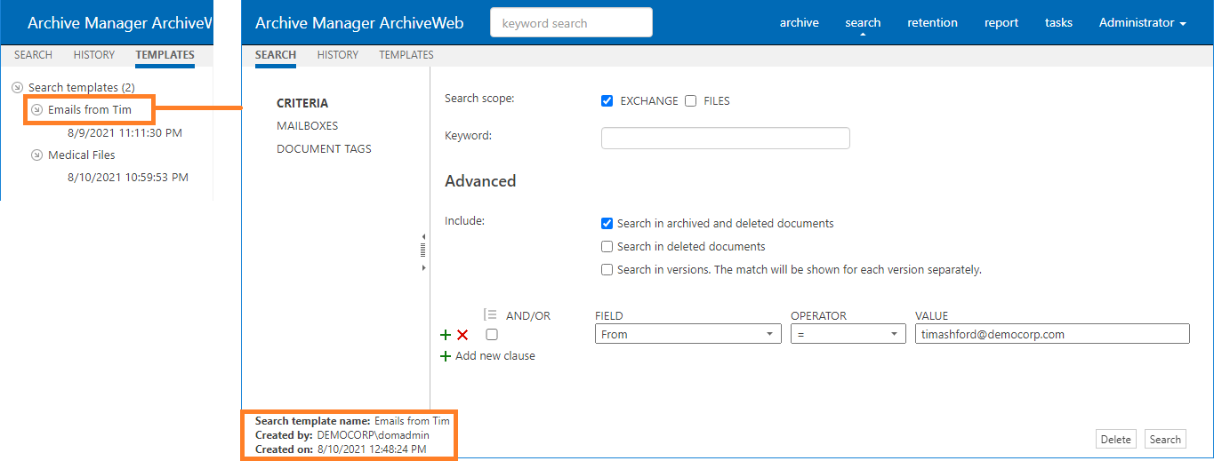The height and width of the screenshot is (461, 1214).
Task: Click the VALUE field with timashford email
Action: pos(1052,334)
